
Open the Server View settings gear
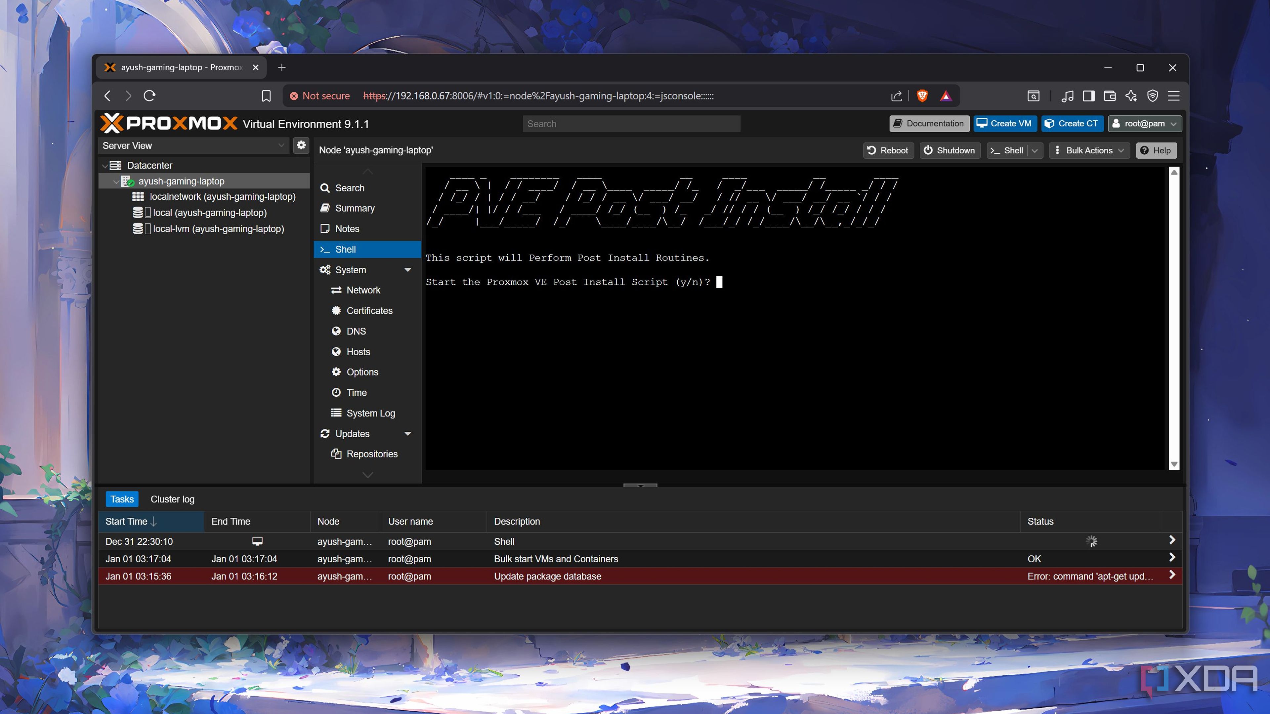pos(301,145)
